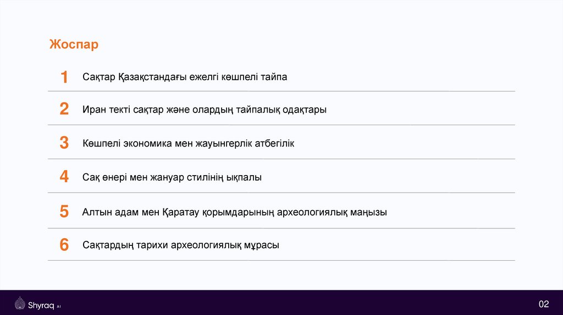The image size is (563, 315).
Task: Select the orange number 5
Action: [x=64, y=211]
